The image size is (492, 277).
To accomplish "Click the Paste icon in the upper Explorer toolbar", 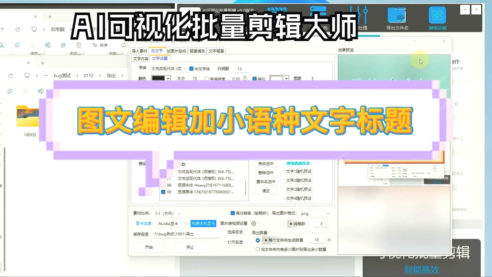I will click(x=33, y=45).
